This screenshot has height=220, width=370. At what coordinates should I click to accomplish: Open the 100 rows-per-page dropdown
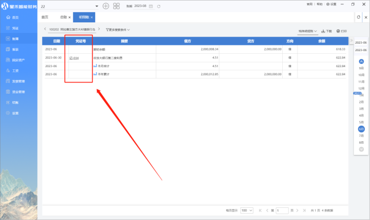pos(246,211)
